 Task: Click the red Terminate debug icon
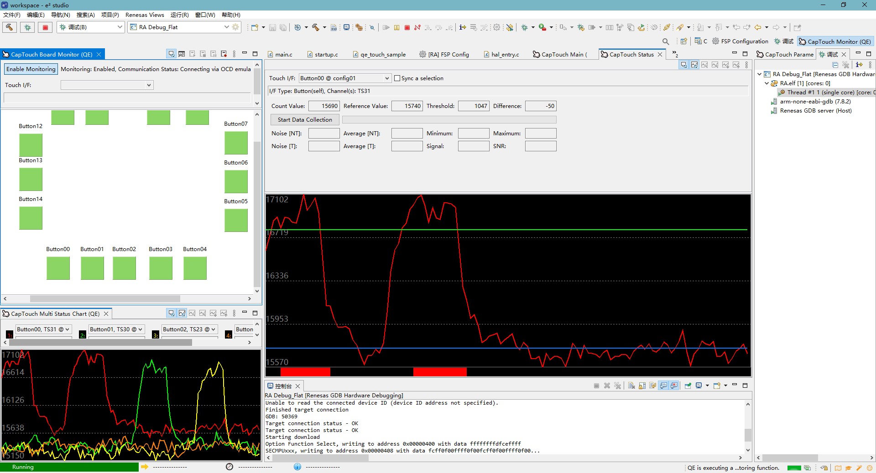(x=407, y=27)
